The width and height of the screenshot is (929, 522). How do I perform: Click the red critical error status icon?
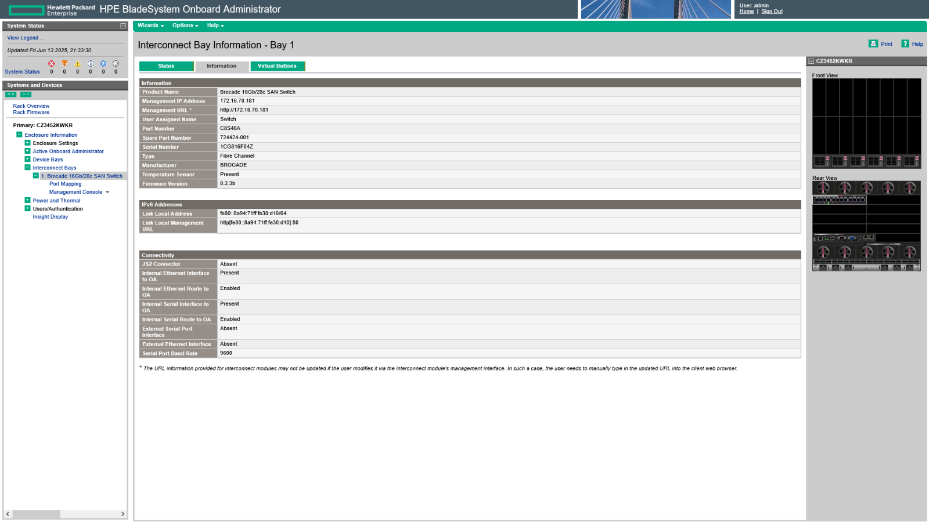[x=52, y=64]
